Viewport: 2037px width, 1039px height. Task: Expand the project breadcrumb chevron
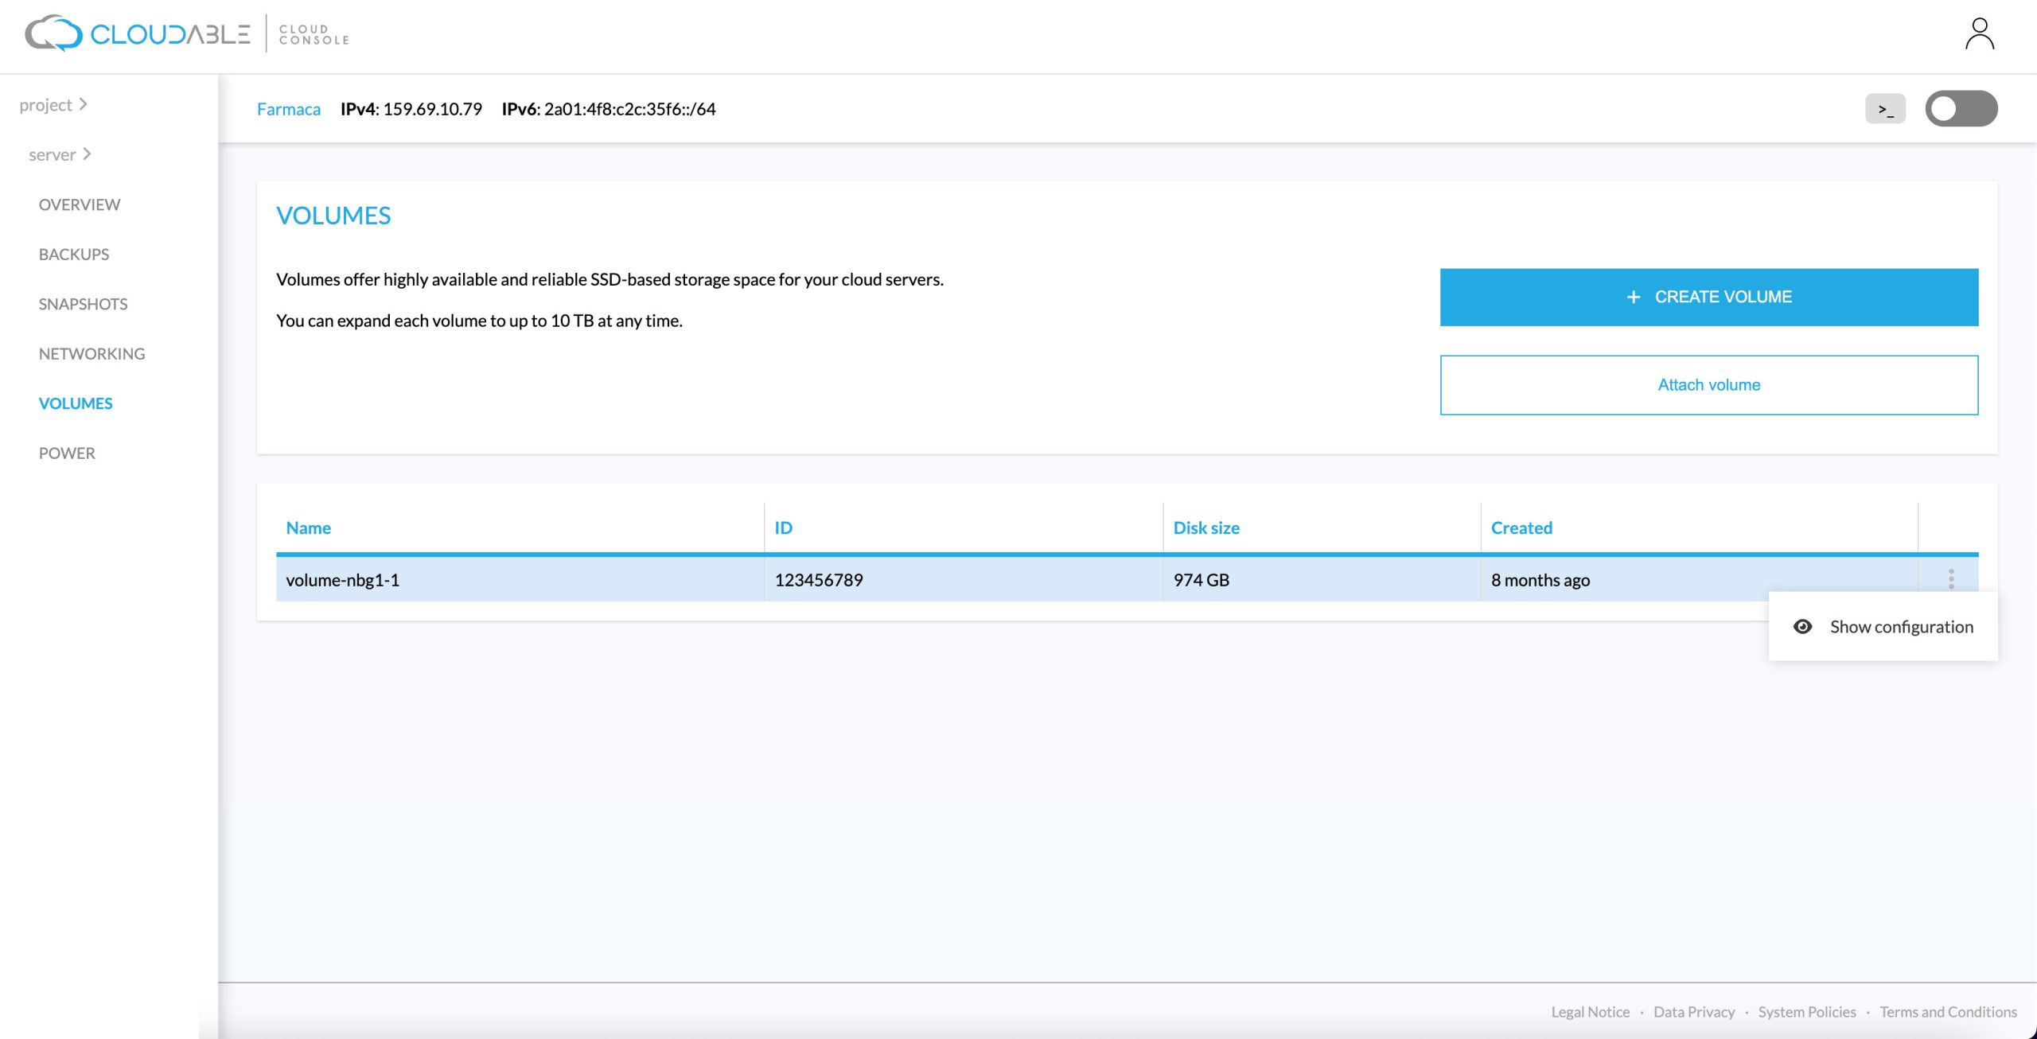tap(83, 104)
